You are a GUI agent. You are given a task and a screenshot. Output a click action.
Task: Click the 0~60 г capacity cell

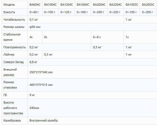[x=35, y=12]
